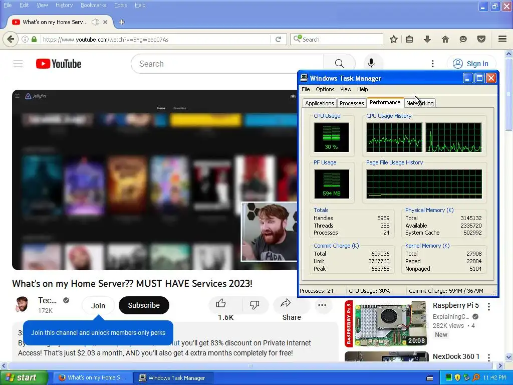Open Raspberry Pi 5 video thumbnail

pos(386,323)
